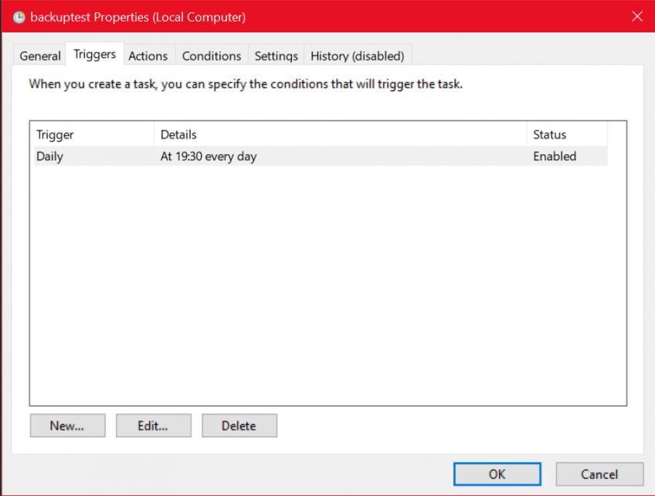Screen dimensions: 655x496
Task: Sort by the Details column header
Action: tap(178, 134)
